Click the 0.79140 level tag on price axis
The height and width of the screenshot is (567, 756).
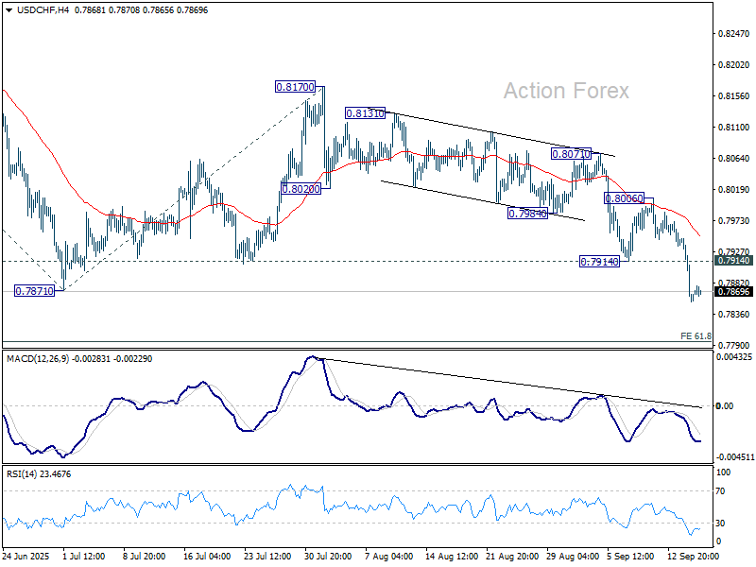point(734,261)
